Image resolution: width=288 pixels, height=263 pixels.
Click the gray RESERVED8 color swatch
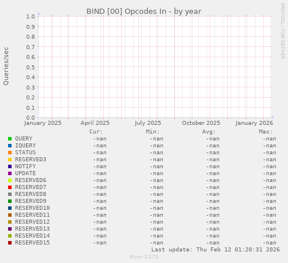pyautogui.click(x=10, y=194)
